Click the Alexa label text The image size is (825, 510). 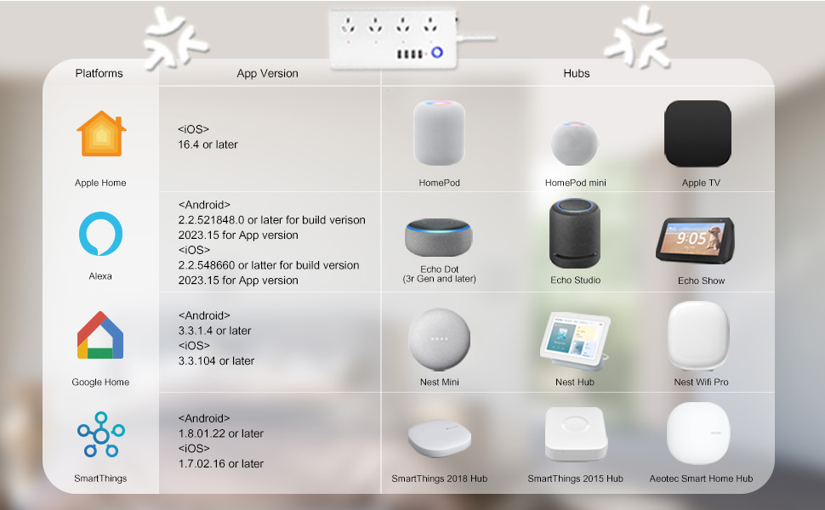tap(100, 275)
